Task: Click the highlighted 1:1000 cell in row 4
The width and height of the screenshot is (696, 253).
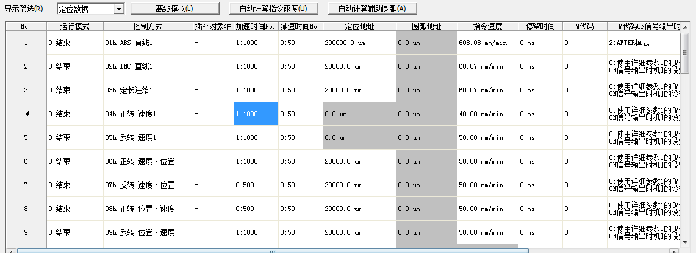Action: [256, 114]
